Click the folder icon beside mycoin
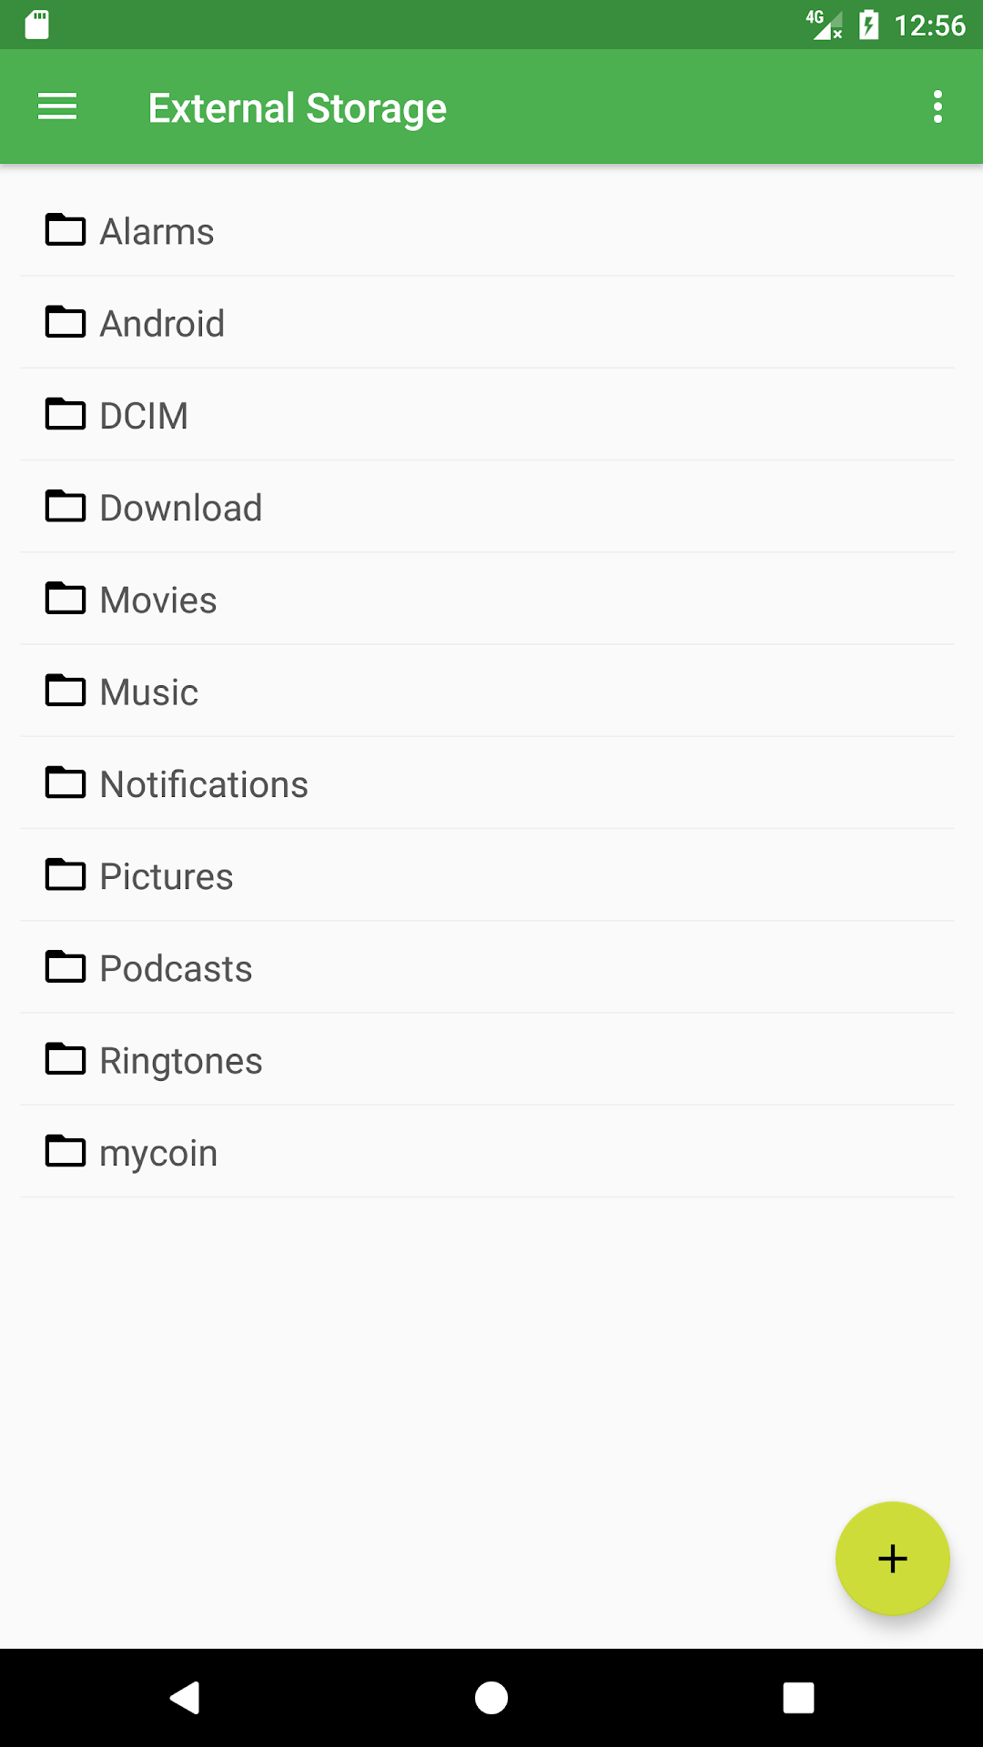Viewport: 983px width, 1747px height. 66,1150
